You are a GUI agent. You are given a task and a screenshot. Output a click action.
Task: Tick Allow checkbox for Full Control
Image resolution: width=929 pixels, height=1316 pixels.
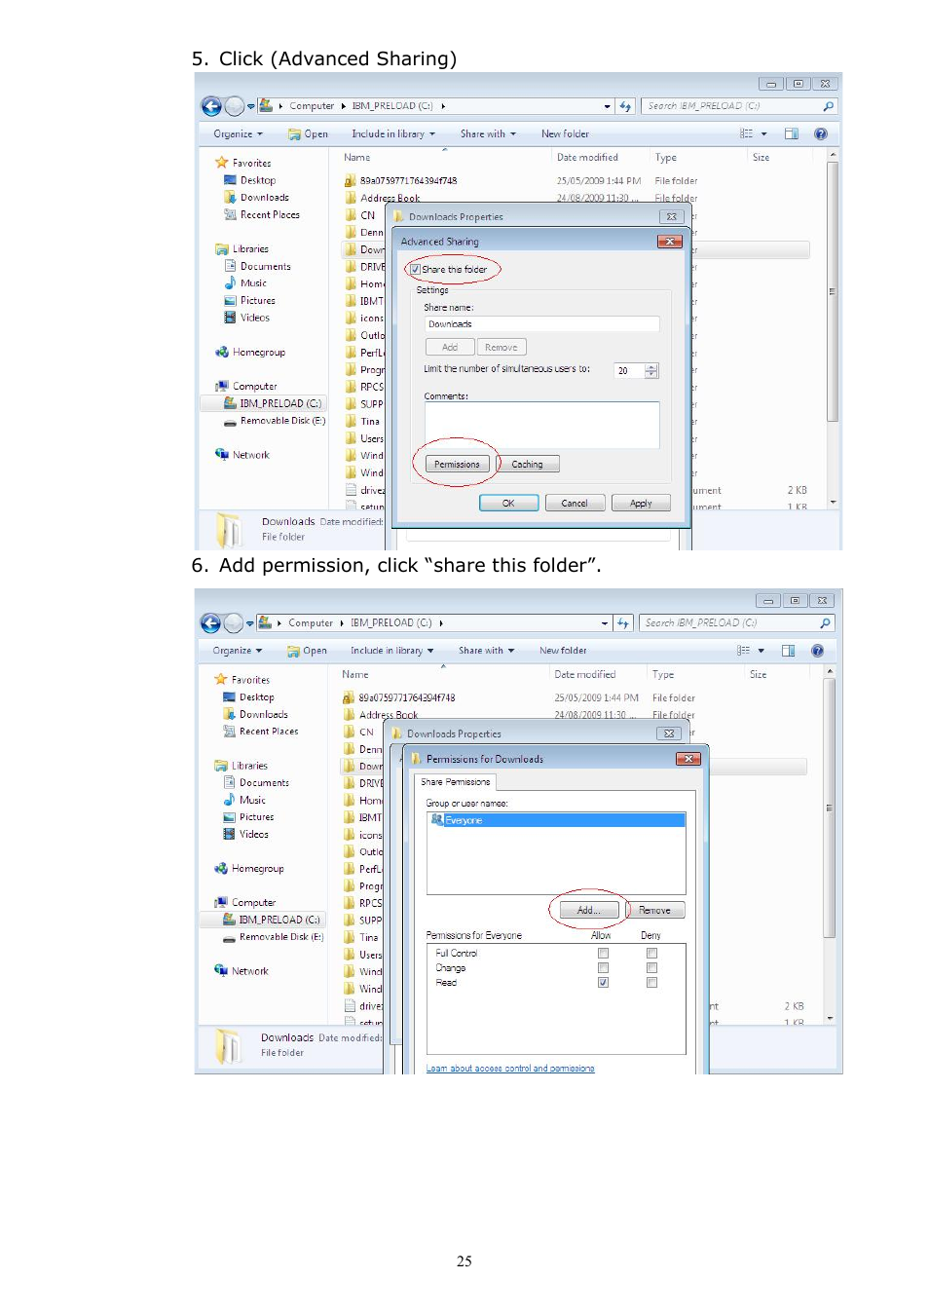tap(603, 954)
